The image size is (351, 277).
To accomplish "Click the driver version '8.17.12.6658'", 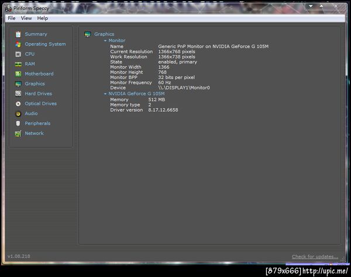I will [163, 110].
